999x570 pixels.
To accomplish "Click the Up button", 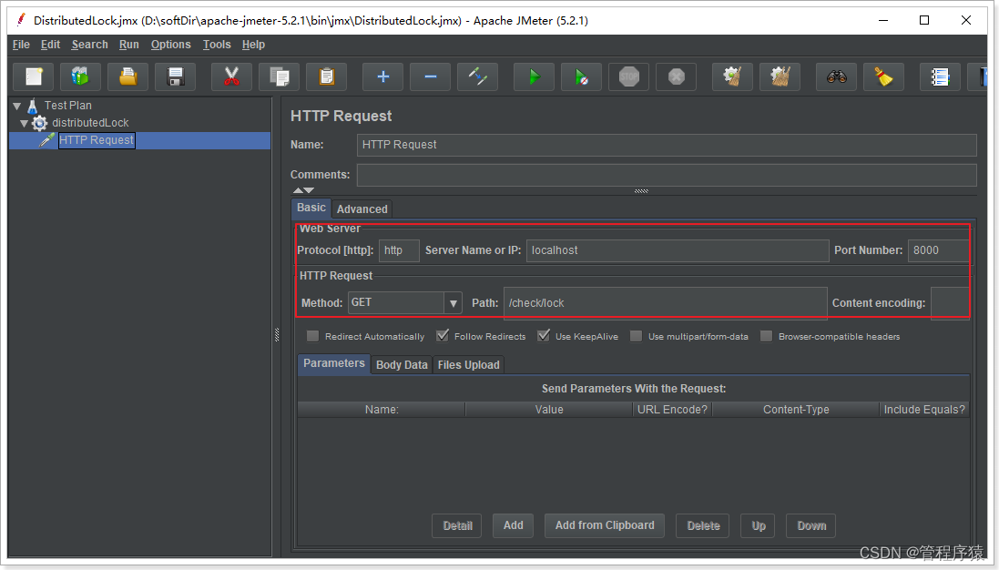I will (759, 526).
